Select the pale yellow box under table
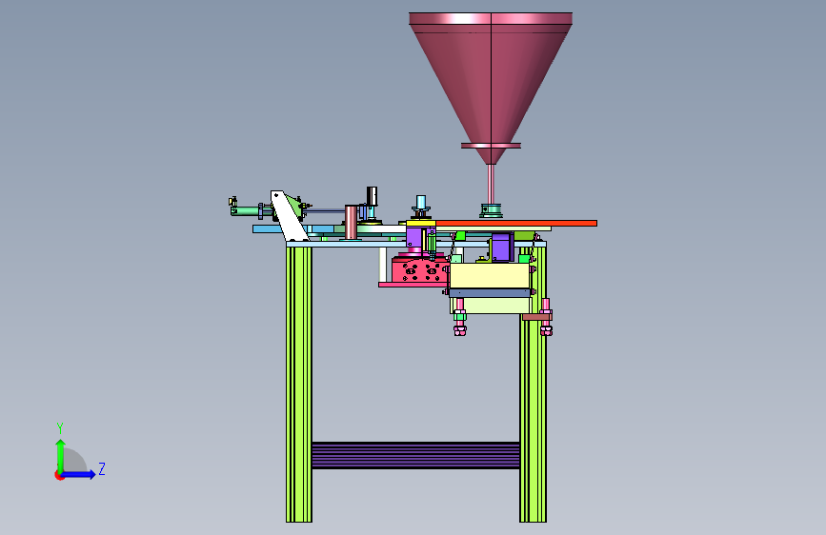Viewport: 826px width, 535px height. tap(489, 276)
